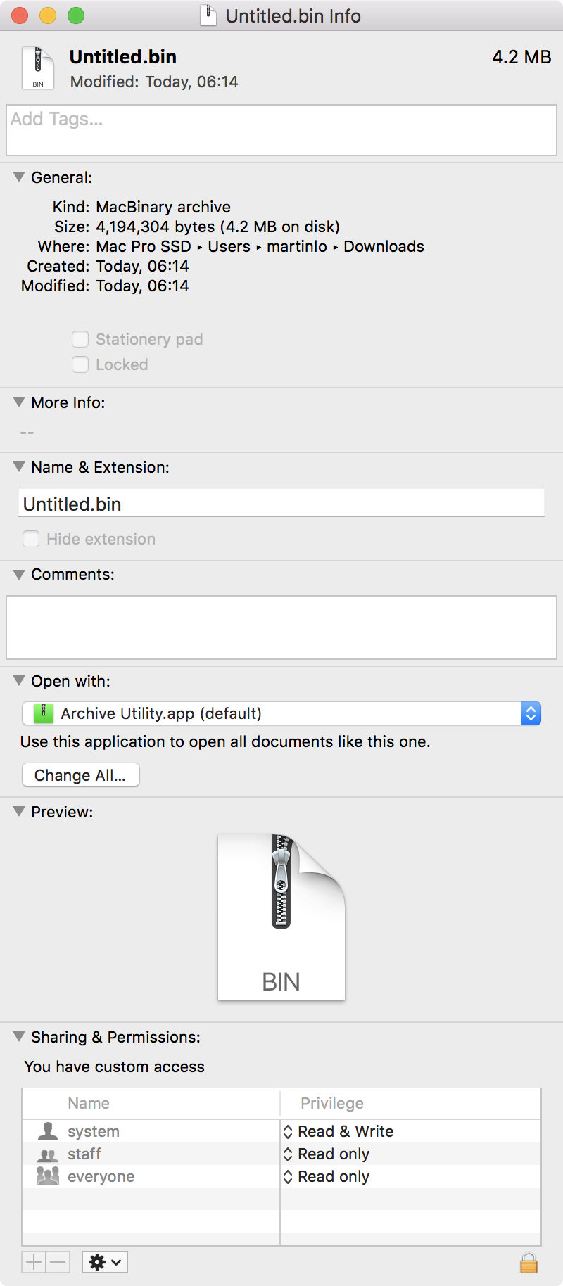Toggle the Locked checkbox
This screenshot has width=563, height=1286.
(x=80, y=364)
